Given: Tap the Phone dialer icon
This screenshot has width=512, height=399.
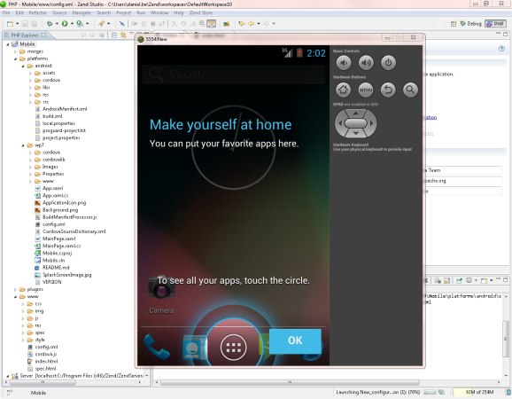Looking at the screenshot, I should [x=157, y=347].
